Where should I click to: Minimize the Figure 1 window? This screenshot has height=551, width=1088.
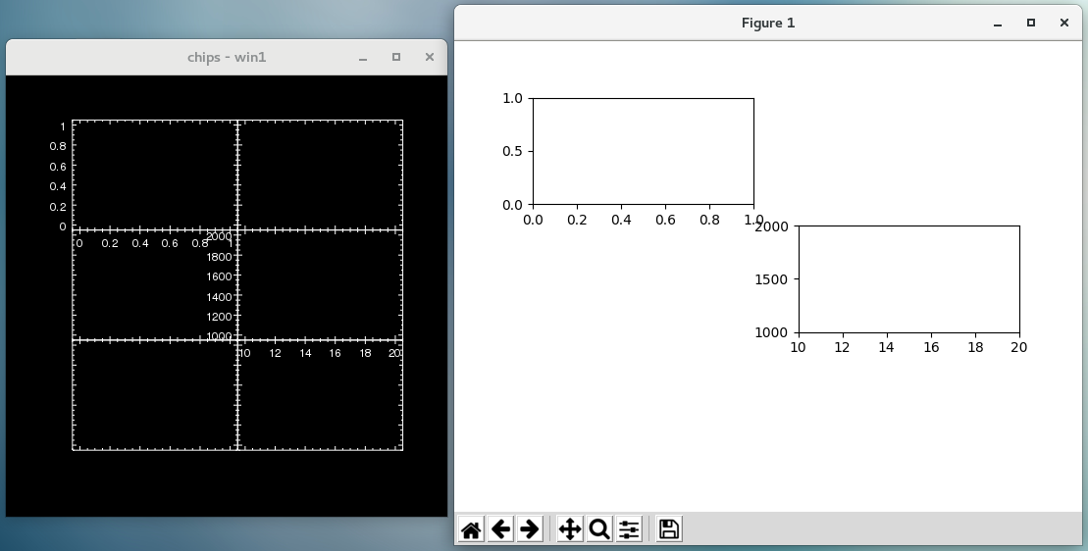pos(998,23)
